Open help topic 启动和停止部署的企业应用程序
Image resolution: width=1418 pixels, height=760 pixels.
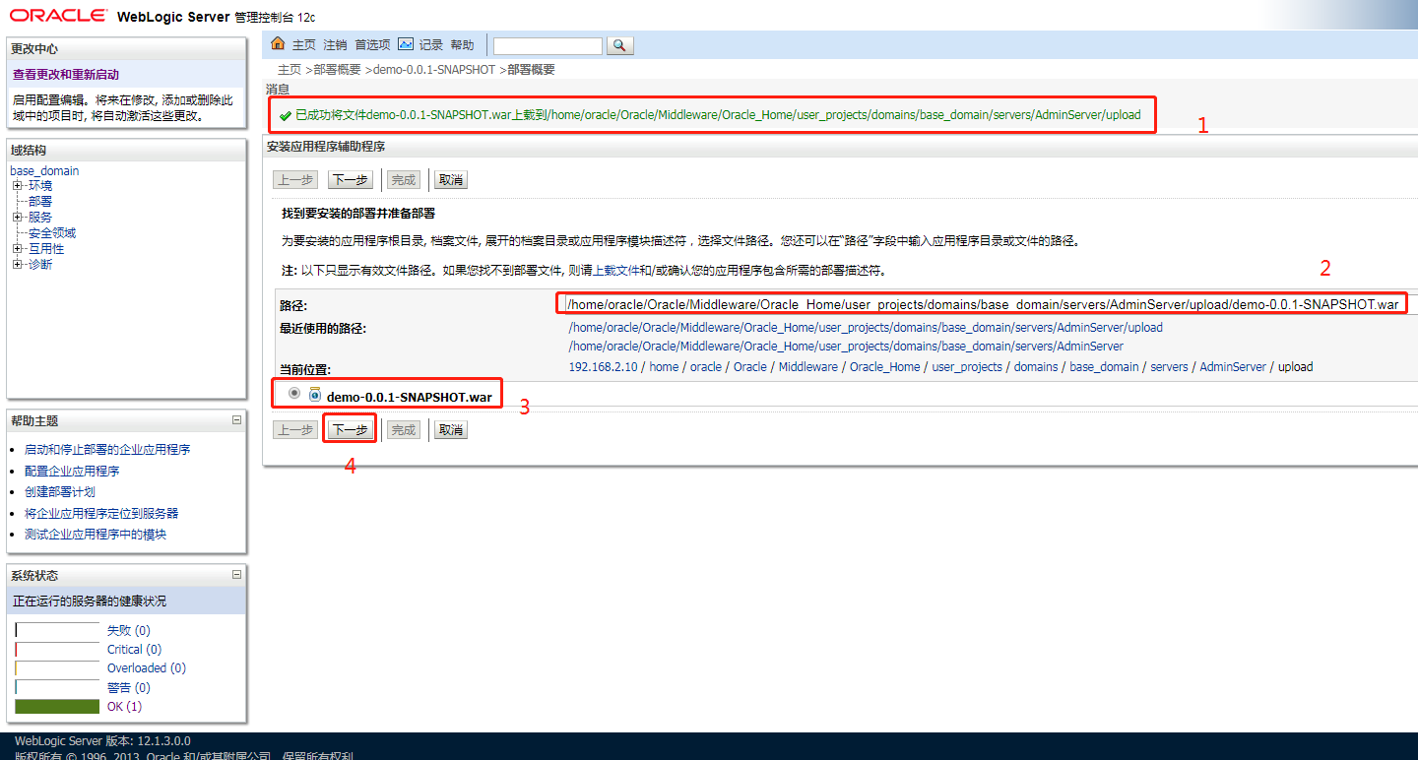(x=107, y=450)
